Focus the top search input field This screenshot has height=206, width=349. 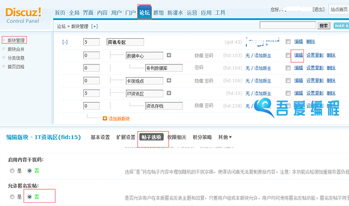tap(288, 25)
